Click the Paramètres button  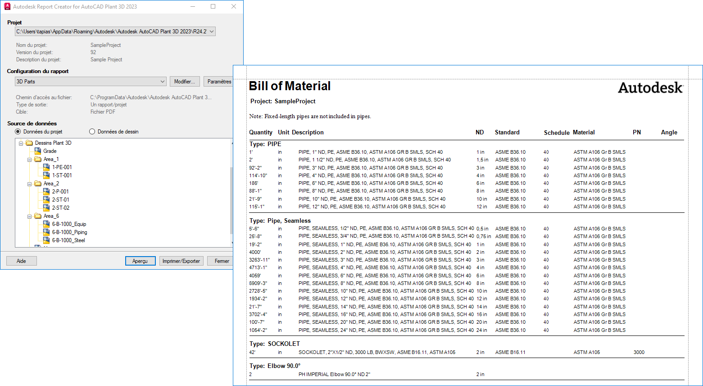tap(218, 82)
